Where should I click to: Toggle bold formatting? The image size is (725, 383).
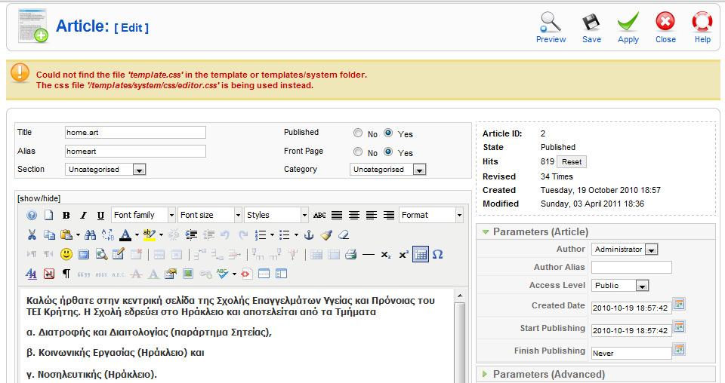coord(66,215)
